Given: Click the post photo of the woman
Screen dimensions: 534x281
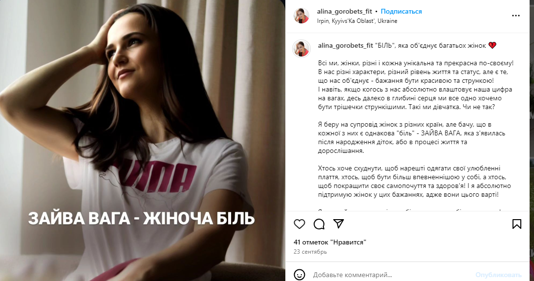Looking at the screenshot, I should (142, 140).
